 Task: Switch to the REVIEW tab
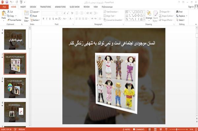click(x=86, y=7)
